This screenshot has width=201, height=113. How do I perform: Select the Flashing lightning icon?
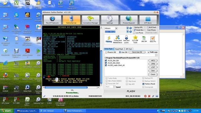(109, 39)
